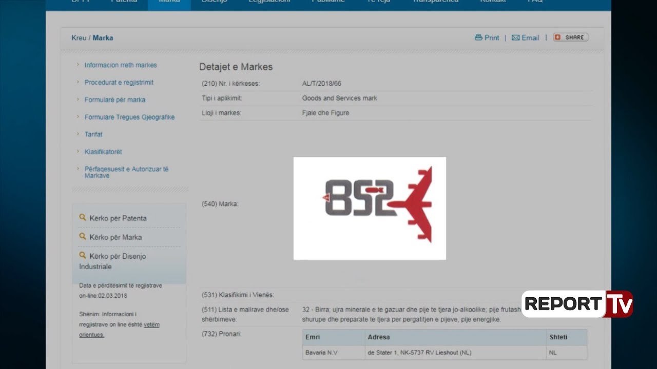Viewport: 657px width, 369px height.
Task: Open Kërko për Marka search
Action: tap(115, 237)
